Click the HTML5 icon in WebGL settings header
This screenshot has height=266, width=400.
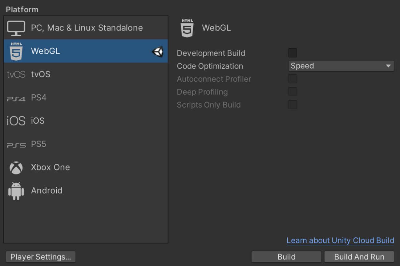tap(187, 28)
